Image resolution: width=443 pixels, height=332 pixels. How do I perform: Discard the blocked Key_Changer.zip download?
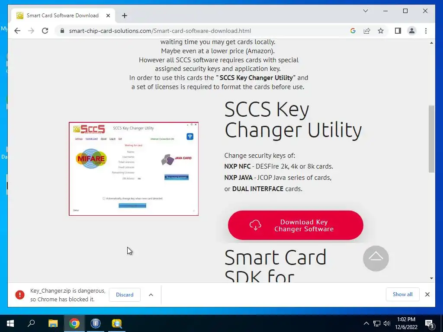(125, 295)
